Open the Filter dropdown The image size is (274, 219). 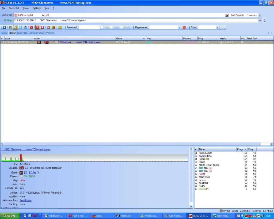tap(218, 27)
